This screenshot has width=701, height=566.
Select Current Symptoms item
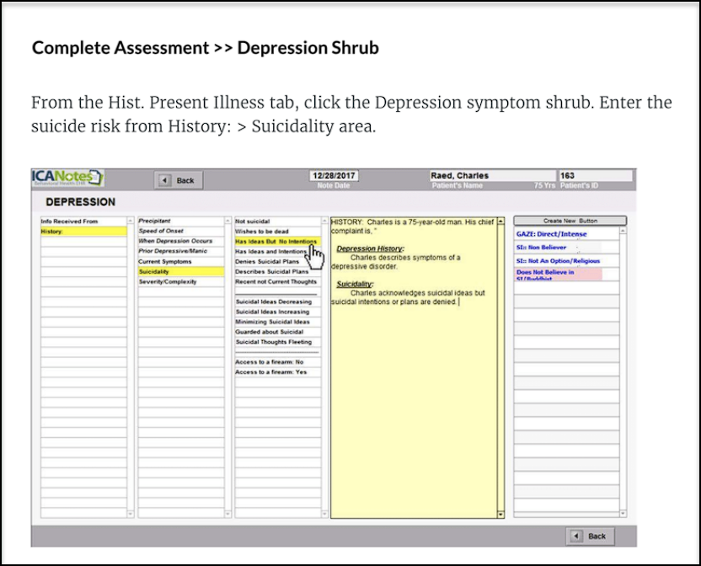pos(181,262)
